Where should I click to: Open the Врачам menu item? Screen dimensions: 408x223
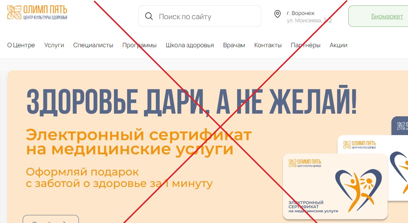point(234,45)
